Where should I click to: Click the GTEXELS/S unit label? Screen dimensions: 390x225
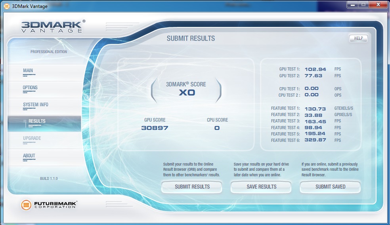click(344, 109)
